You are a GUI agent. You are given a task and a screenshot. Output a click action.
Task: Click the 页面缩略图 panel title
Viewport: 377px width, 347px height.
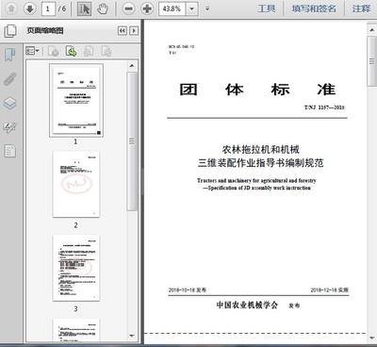[45, 30]
